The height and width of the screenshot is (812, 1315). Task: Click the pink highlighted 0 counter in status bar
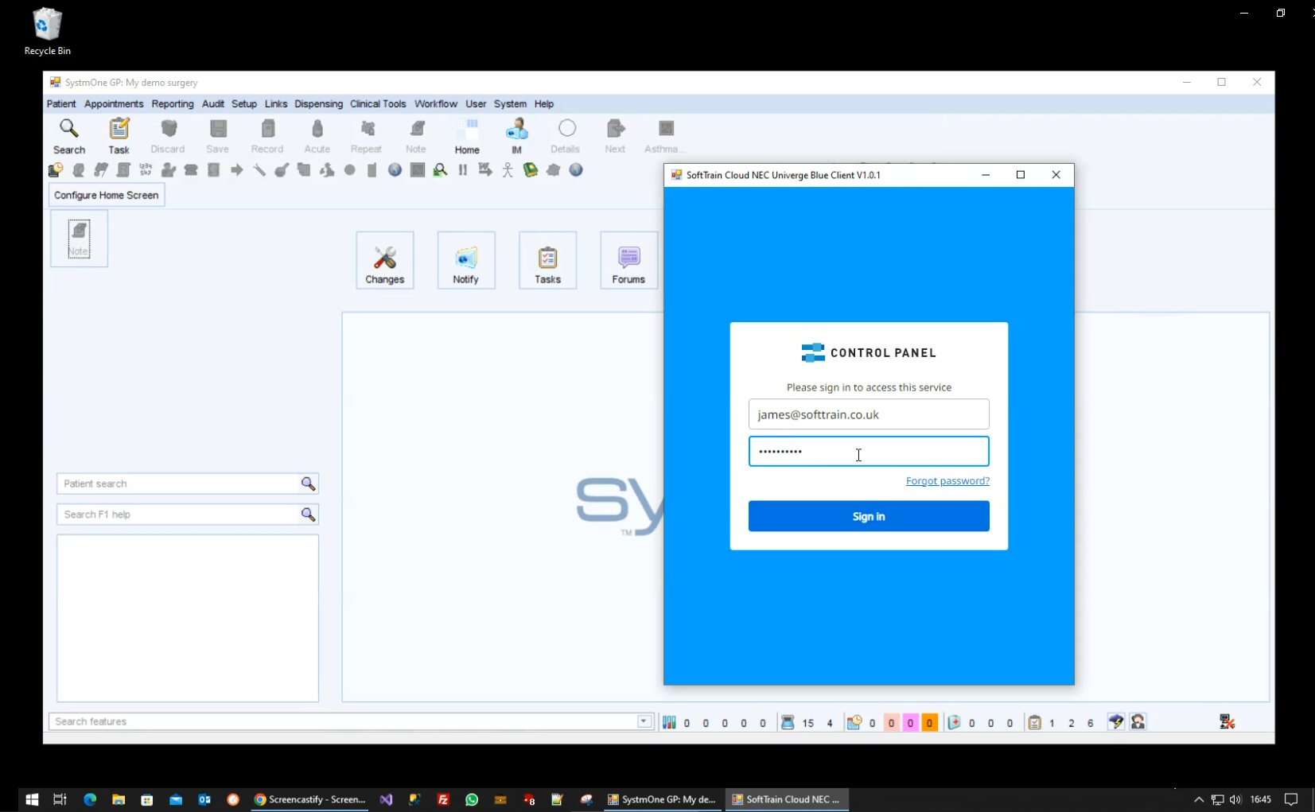coord(891,723)
